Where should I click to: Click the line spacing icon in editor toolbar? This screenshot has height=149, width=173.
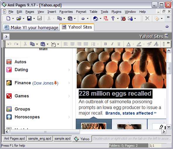click(x=93, y=44)
